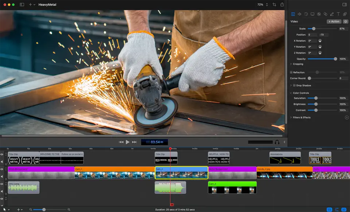The width and height of the screenshot is (350, 212).
Task: Hide the Intro song track
Action: coord(2,184)
